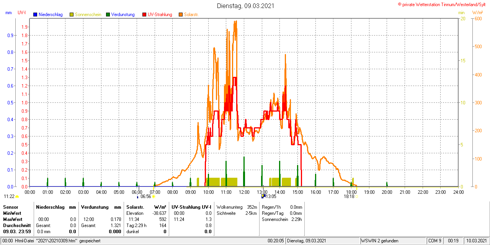This screenshot has height=245, width=490.
Task: Select the Verdunstung legend label
Action: click(x=123, y=15)
